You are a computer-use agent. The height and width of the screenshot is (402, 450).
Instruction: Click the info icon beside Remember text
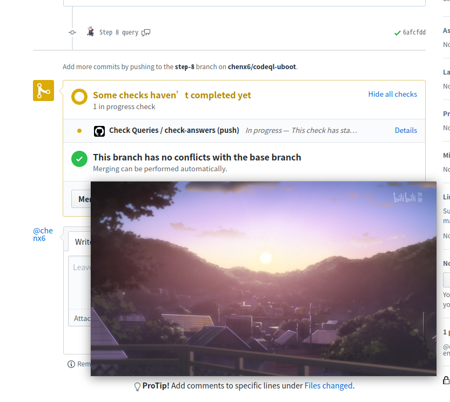click(x=71, y=364)
